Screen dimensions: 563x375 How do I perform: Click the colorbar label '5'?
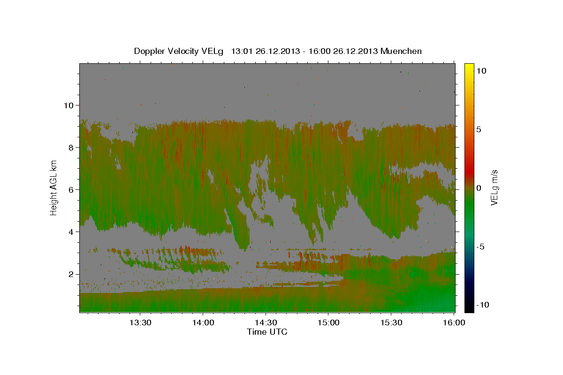pyautogui.click(x=479, y=129)
